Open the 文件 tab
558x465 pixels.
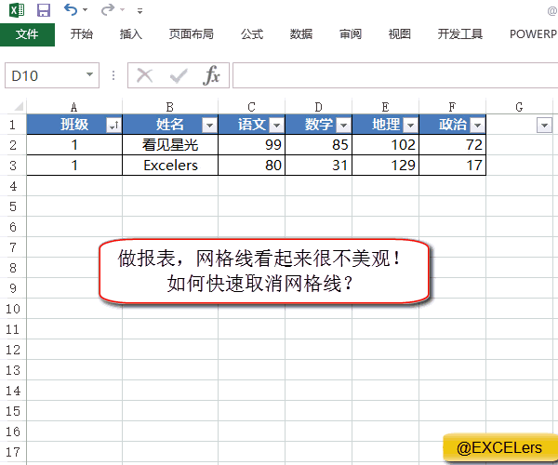[x=28, y=34]
